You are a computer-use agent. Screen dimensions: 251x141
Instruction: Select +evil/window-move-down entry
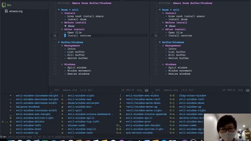(x=143, y=103)
